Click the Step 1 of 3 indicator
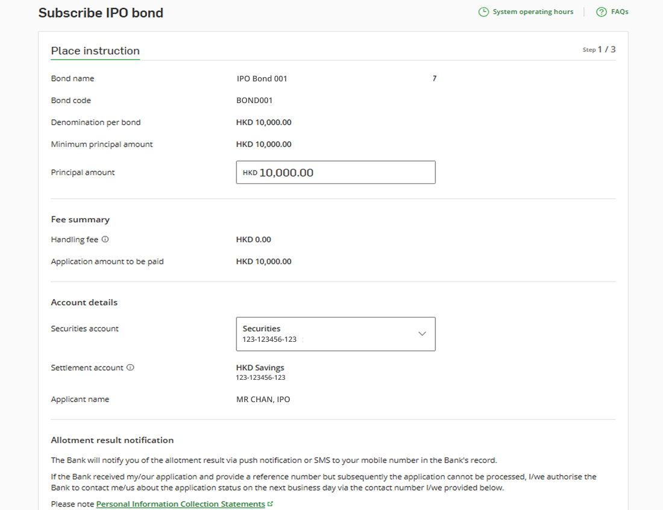663x510 pixels. (600, 49)
